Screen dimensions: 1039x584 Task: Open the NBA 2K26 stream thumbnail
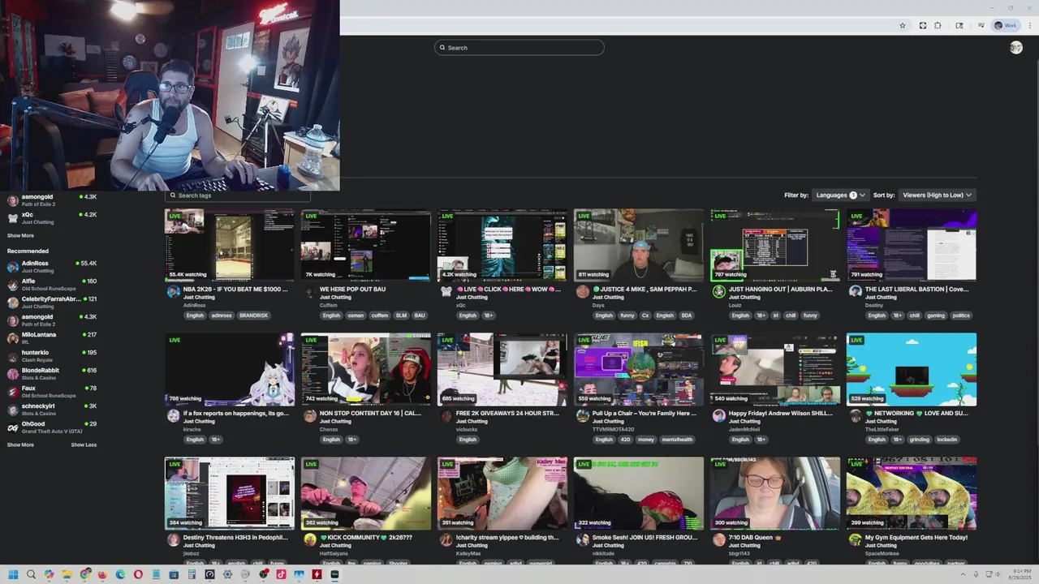click(x=230, y=245)
